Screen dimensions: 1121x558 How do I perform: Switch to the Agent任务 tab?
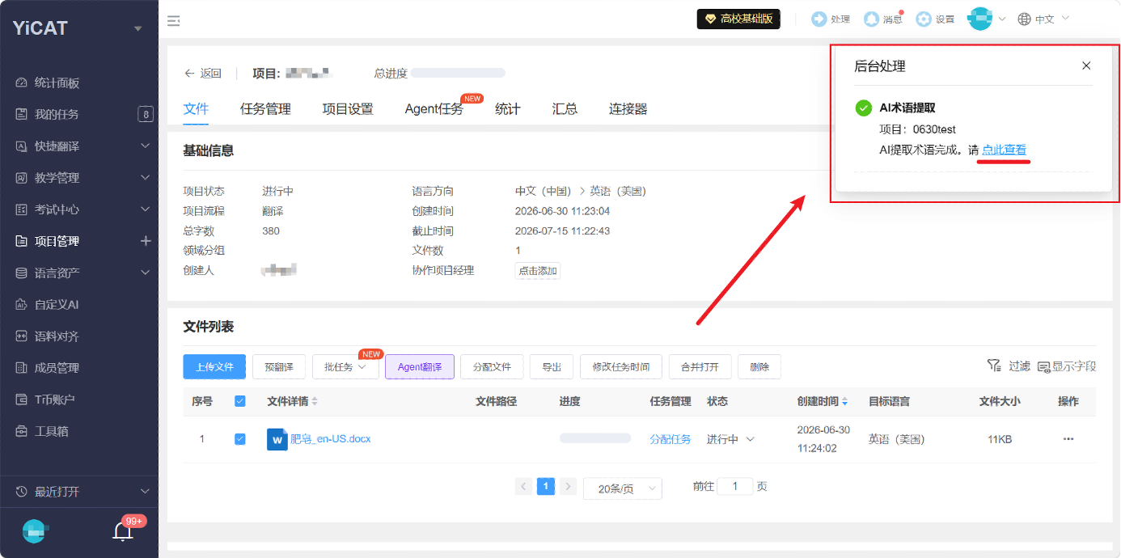click(x=434, y=109)
